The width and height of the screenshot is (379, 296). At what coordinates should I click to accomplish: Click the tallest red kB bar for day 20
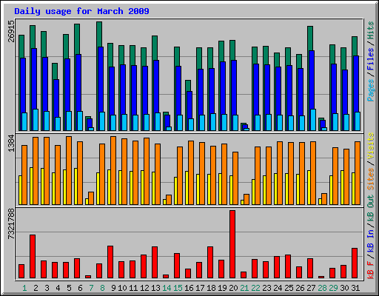[232, 244]
